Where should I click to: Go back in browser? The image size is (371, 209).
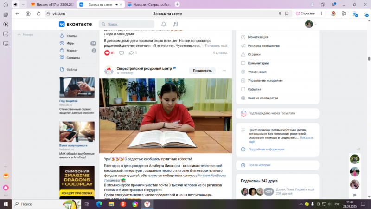click(x=17, y=14)
